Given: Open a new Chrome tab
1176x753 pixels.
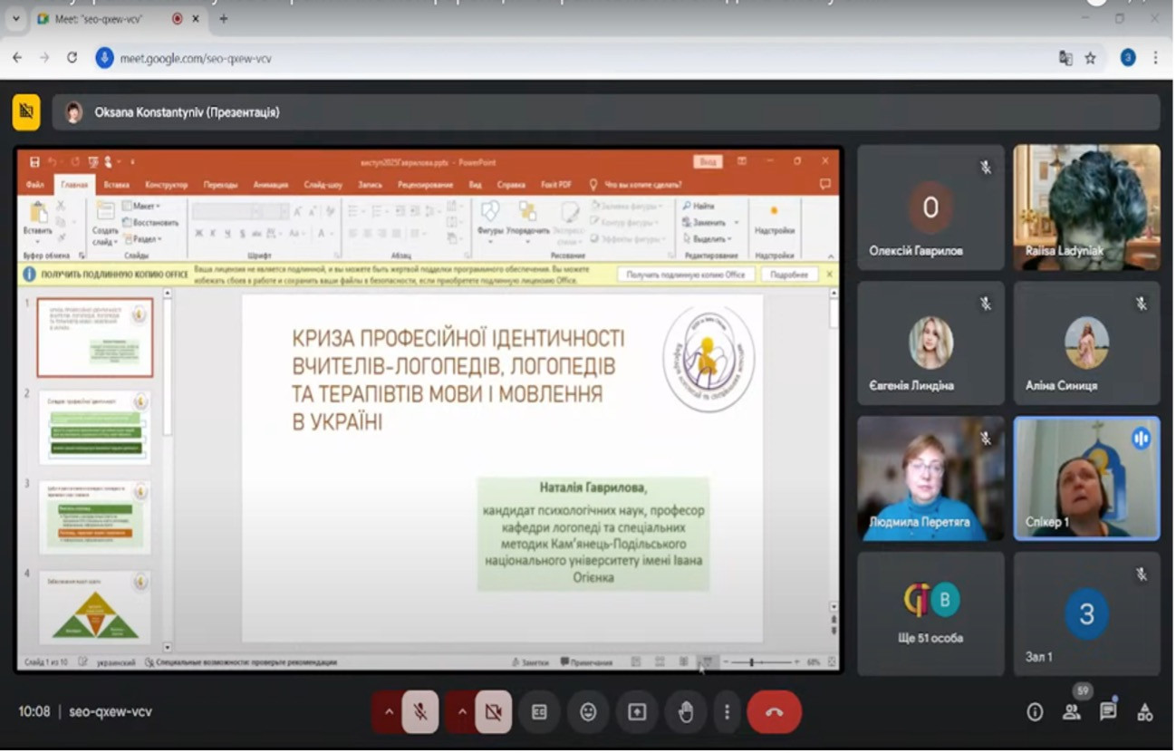Looking at the screenshot, I should click(x=224, y=18).
